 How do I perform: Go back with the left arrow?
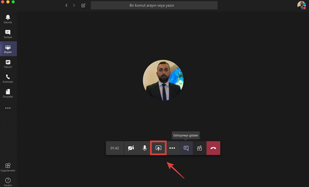[x=67, y=5]
